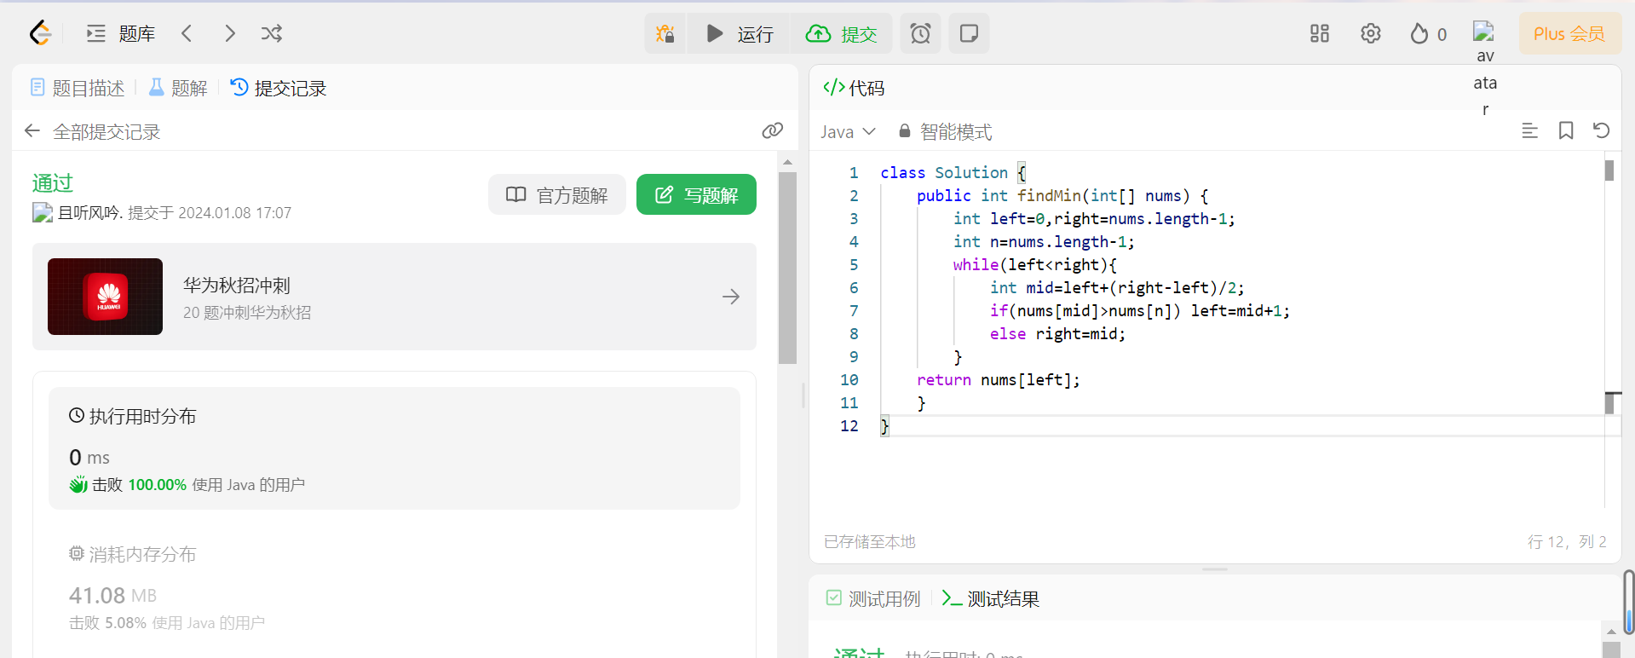Click the 代码 code panel tab
Screen dimensions: 1635x658
854,88
